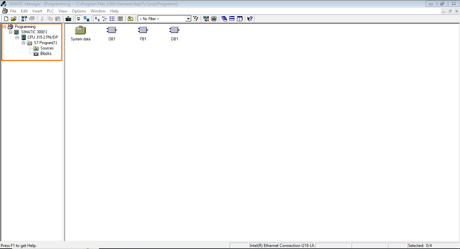Select S7 Program(1) in the tree
This screenshot has height=249, width=460.
click(x=45, y=43)
